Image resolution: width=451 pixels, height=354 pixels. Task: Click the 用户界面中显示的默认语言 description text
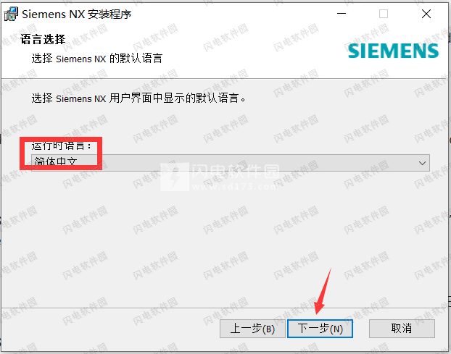[x=138, y=98]
